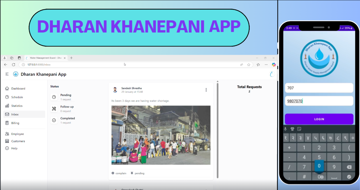
Task: Click the Billing calculator icon
Action: 7,123
